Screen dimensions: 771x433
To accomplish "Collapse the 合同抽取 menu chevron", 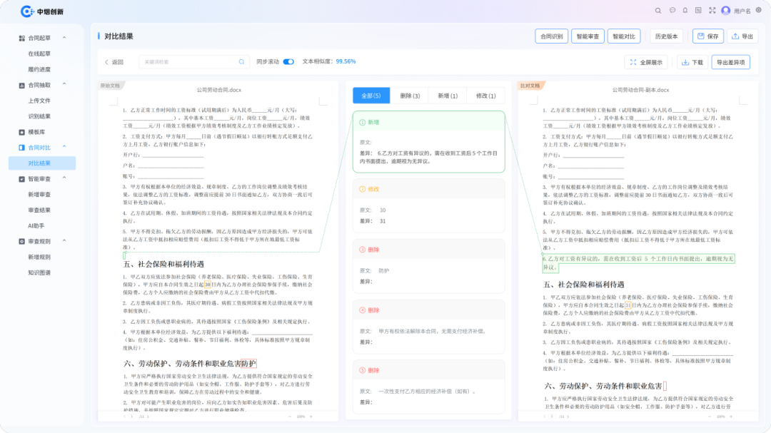I will 64,85.
